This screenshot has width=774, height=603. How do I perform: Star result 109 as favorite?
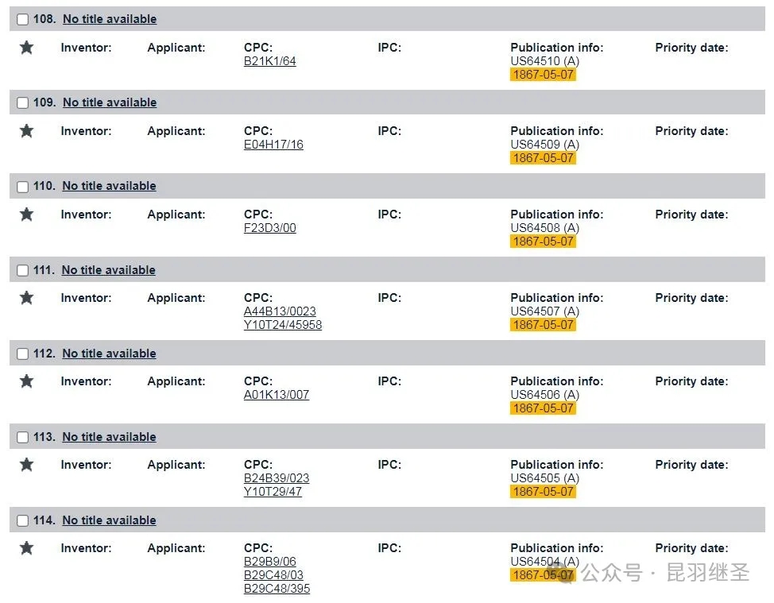tap(27, 131)
